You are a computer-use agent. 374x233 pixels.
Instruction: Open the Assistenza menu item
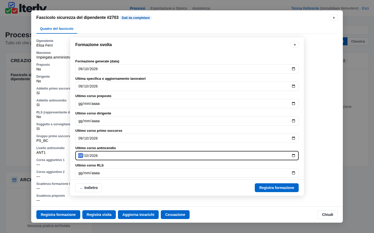(x=201, y=8)
